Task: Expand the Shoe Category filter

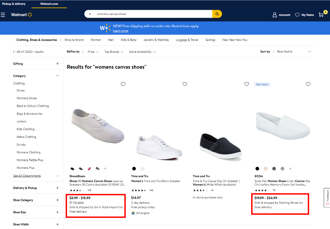Action: point(57,200)
